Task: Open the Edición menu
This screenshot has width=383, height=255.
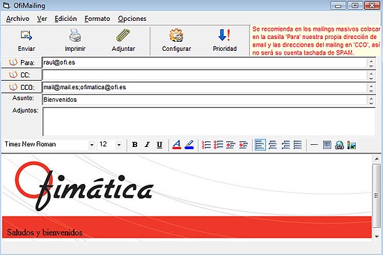Action: pos(65,19)
